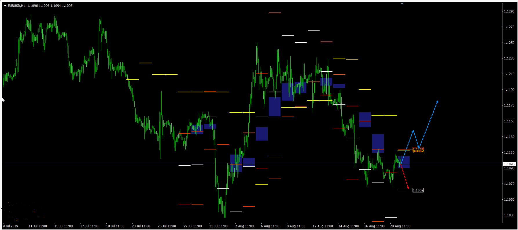Click the 2 Aug 11:00 time label
This screenshot has width=518, height=230.
coord(244,226)
